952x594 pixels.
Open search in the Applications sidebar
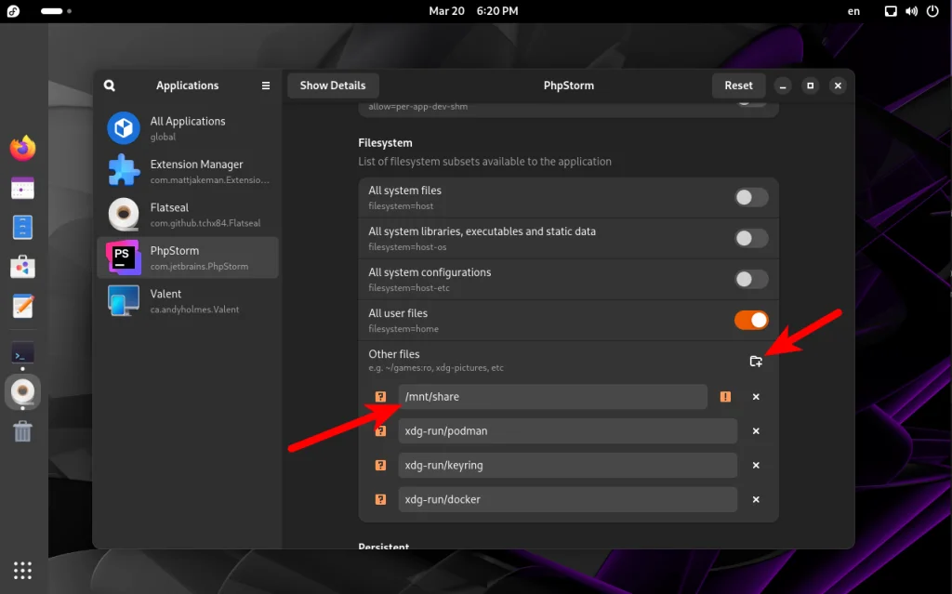tap(110, 85)
